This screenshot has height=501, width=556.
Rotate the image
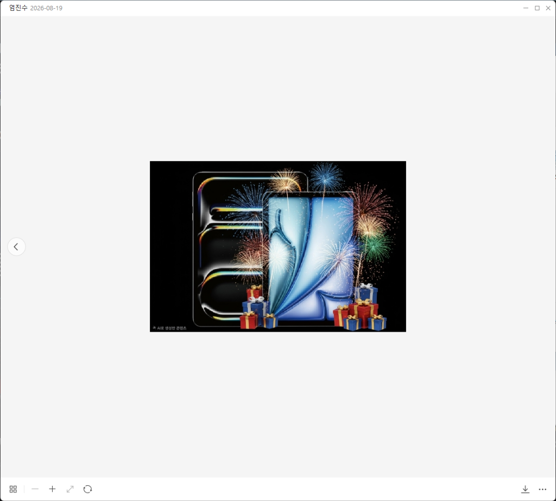pos(87,489)
